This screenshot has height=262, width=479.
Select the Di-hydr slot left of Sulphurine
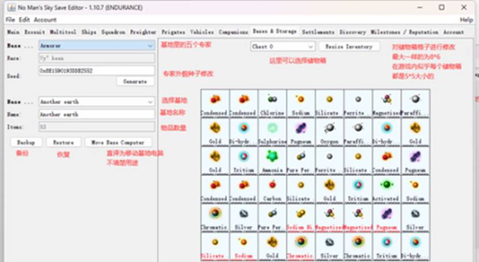click(243, 132)
